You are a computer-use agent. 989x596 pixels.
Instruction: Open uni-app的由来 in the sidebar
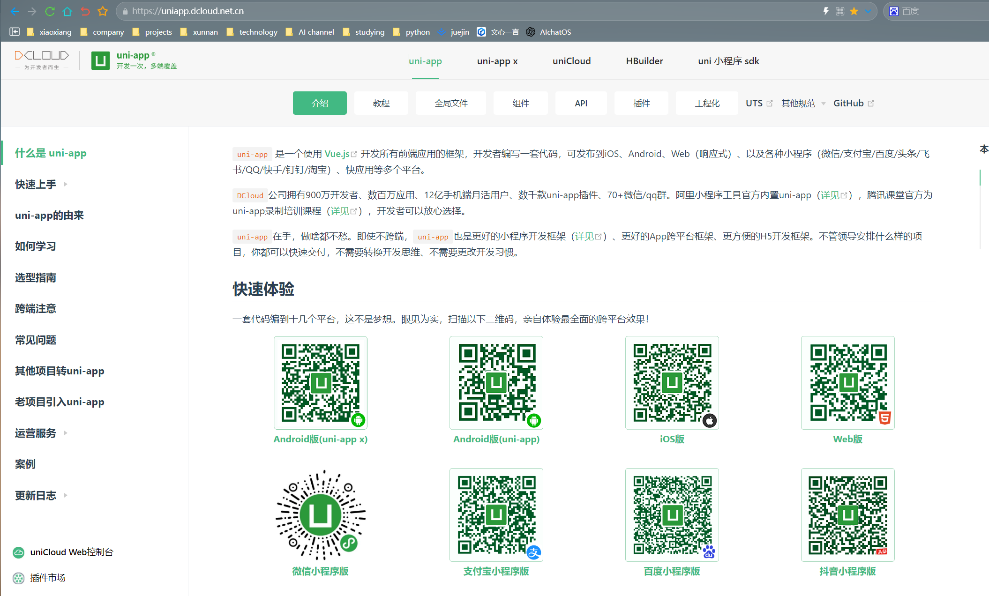coord(49,215)
